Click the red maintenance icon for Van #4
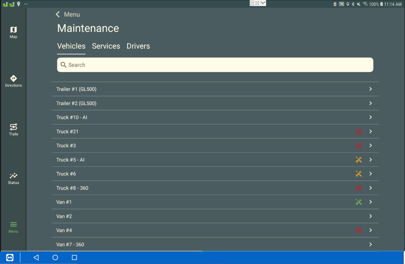Image resolution: width=405 pixels, height=264 pixels. click(x=359, y=230)
